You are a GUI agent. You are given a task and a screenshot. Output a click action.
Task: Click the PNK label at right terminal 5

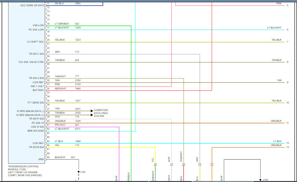279,3
